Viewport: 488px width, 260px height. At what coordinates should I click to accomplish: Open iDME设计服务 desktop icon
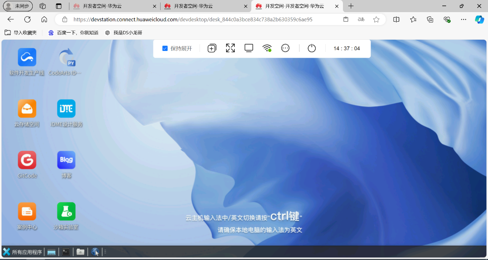tap(66, 113)
